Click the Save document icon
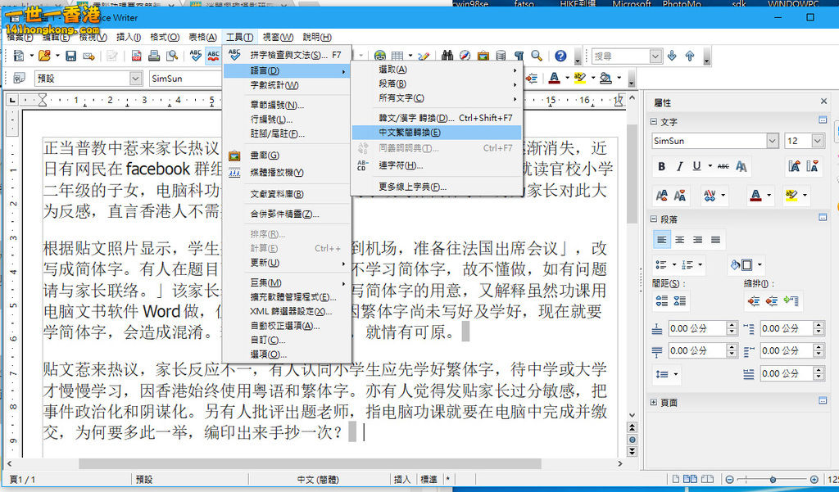This screenshot has height=492, width=839. coord(70,56)
